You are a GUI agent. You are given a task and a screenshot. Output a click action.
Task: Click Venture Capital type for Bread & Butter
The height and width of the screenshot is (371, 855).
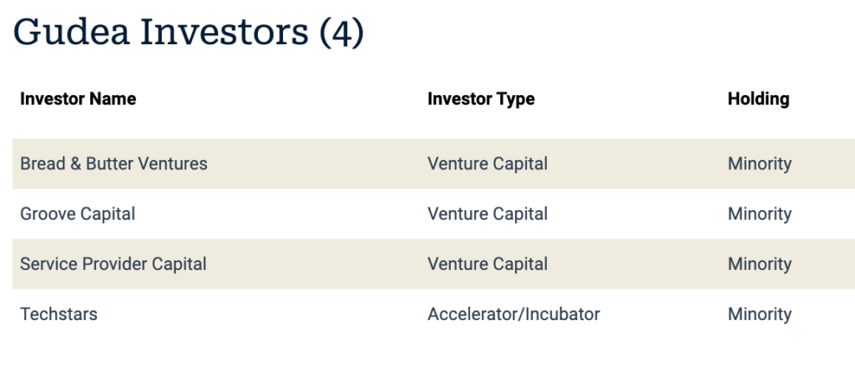[488, 163]
